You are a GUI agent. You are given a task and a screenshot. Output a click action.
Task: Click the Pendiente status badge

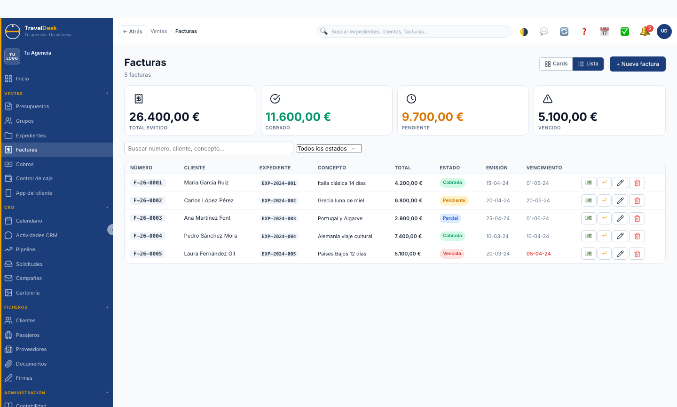[x=454, y=200]
